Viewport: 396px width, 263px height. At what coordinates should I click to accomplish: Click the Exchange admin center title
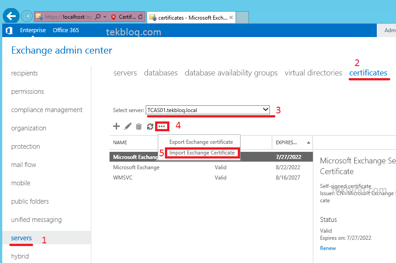(62, 50)
